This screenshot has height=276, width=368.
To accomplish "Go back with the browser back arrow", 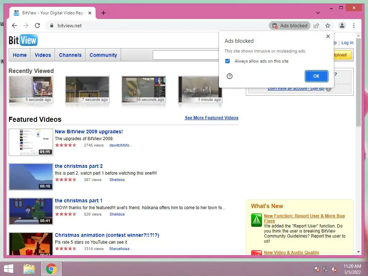I will point(14,26).
